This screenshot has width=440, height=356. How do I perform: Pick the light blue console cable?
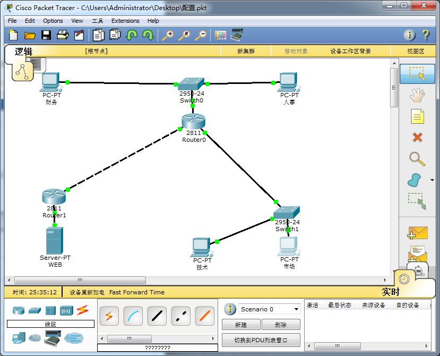[133, 316]
